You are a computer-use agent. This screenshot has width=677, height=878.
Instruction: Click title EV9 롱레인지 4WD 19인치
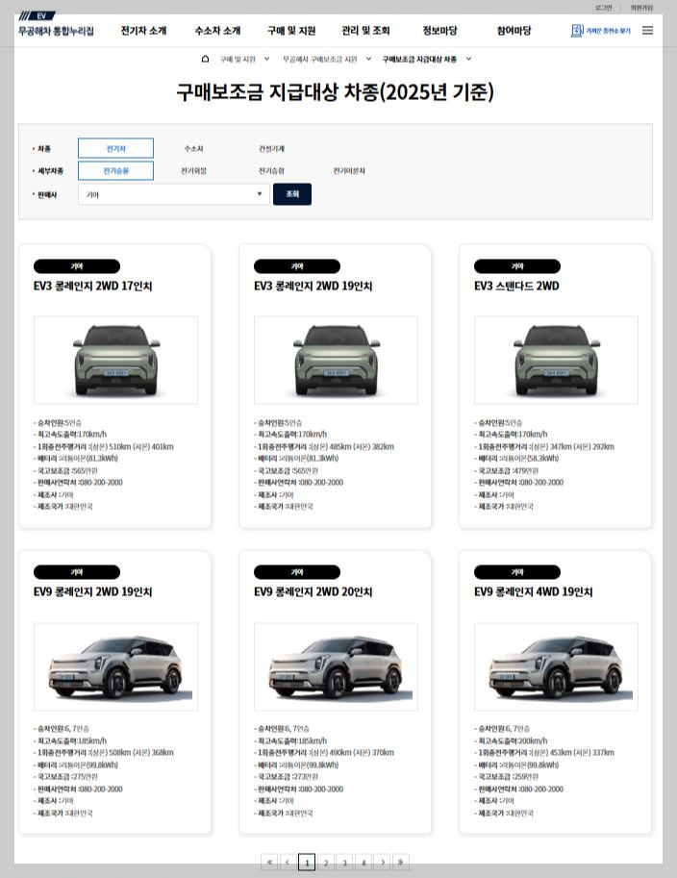[x=533, y=591]
